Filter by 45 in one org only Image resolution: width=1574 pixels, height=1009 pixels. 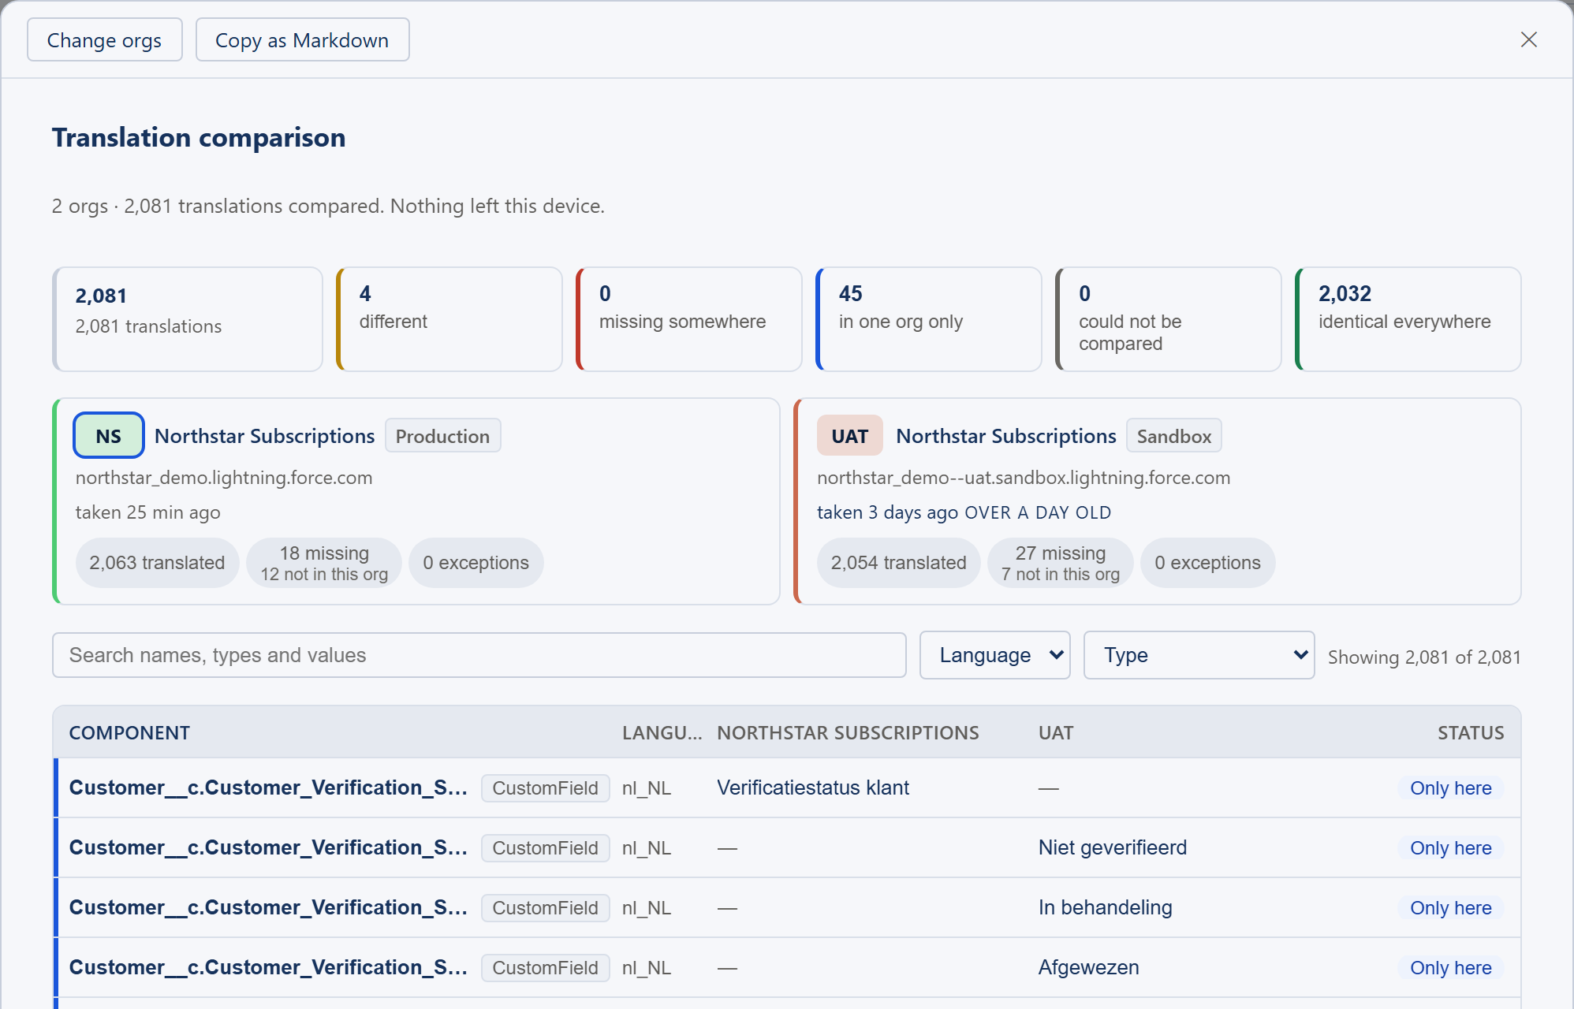point(929,319)
